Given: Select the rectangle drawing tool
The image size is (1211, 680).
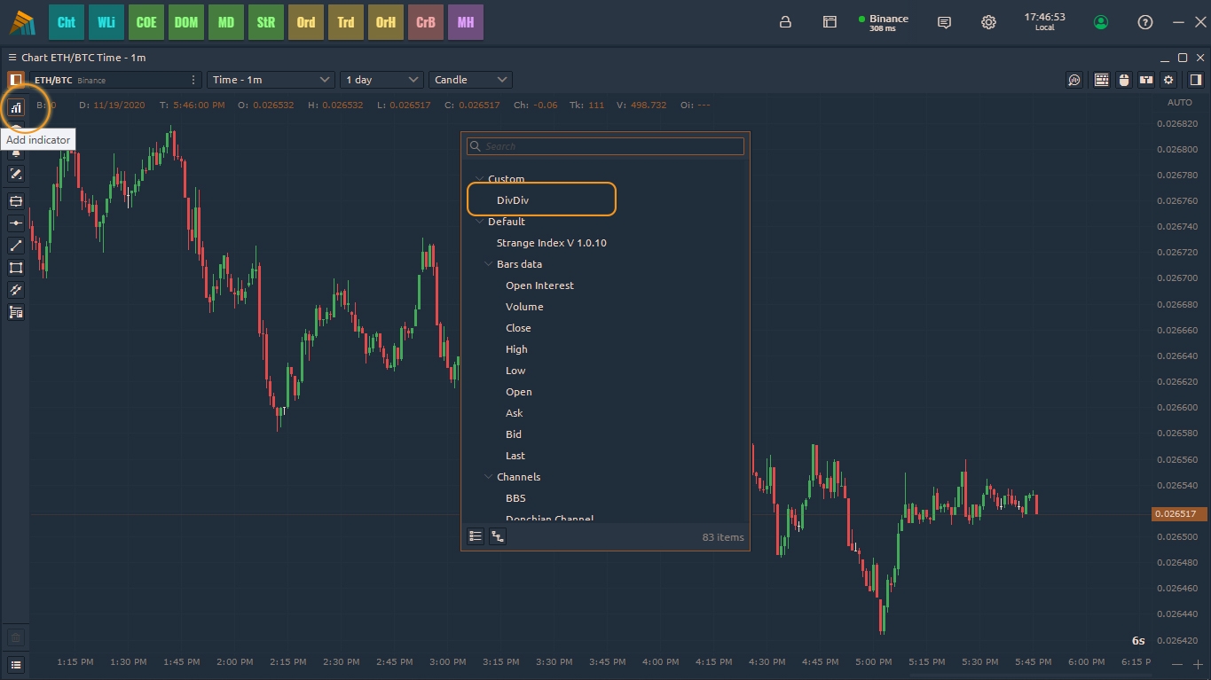Looking at the screenshot, I should [16, 268].
